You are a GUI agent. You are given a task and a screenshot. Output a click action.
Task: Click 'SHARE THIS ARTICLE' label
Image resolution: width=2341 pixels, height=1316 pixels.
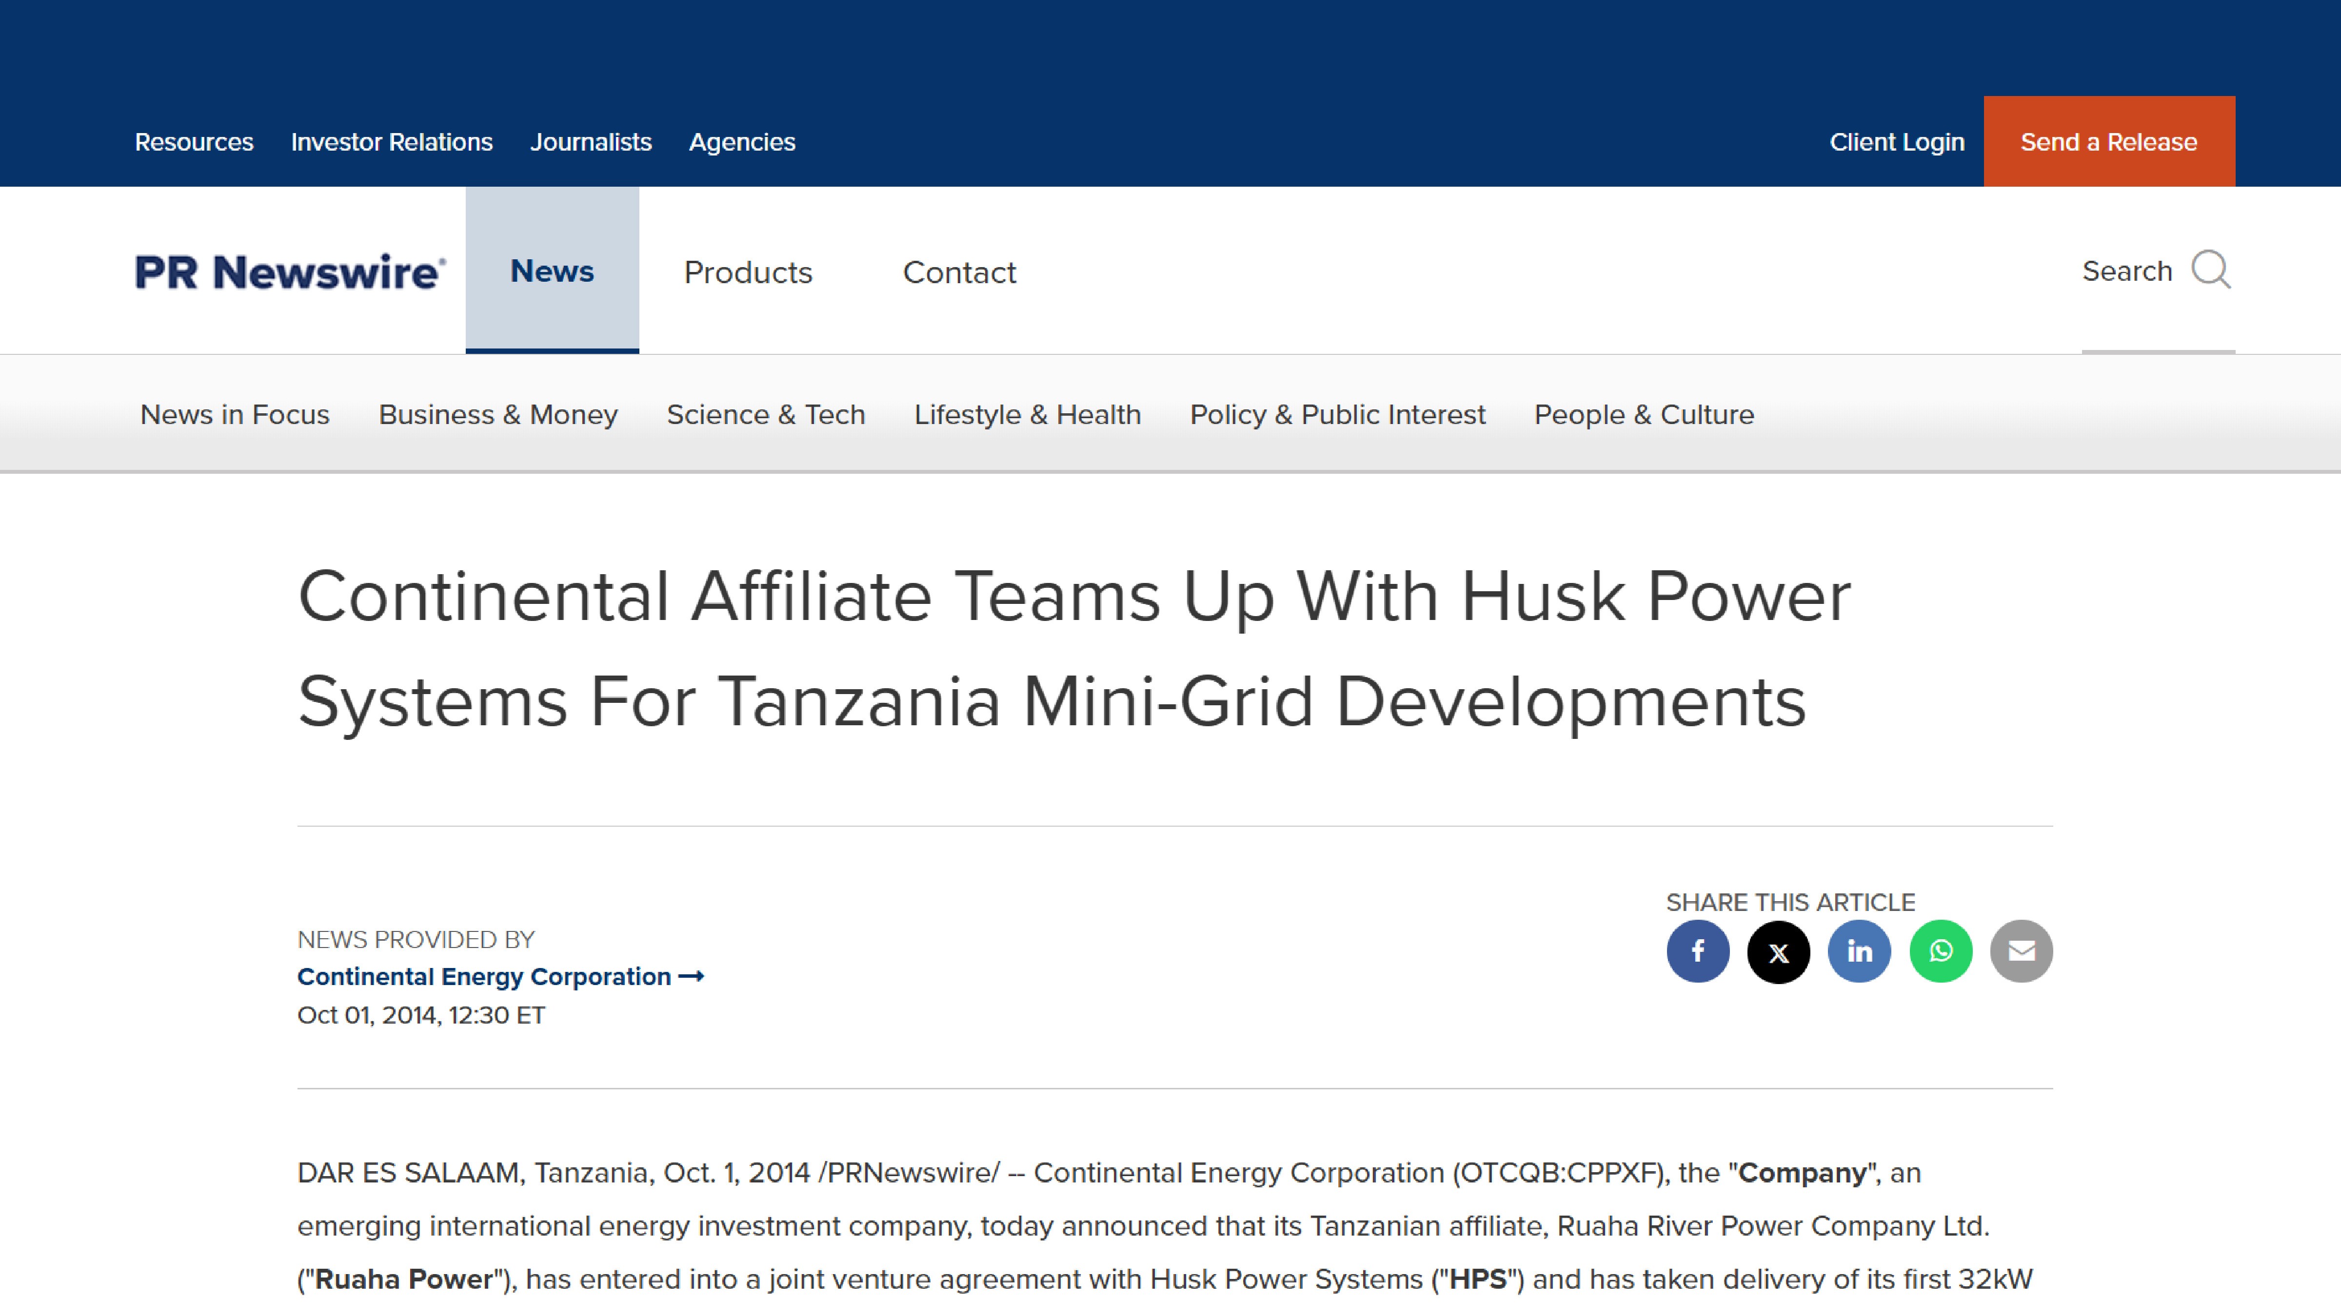tap(1790, 902)
